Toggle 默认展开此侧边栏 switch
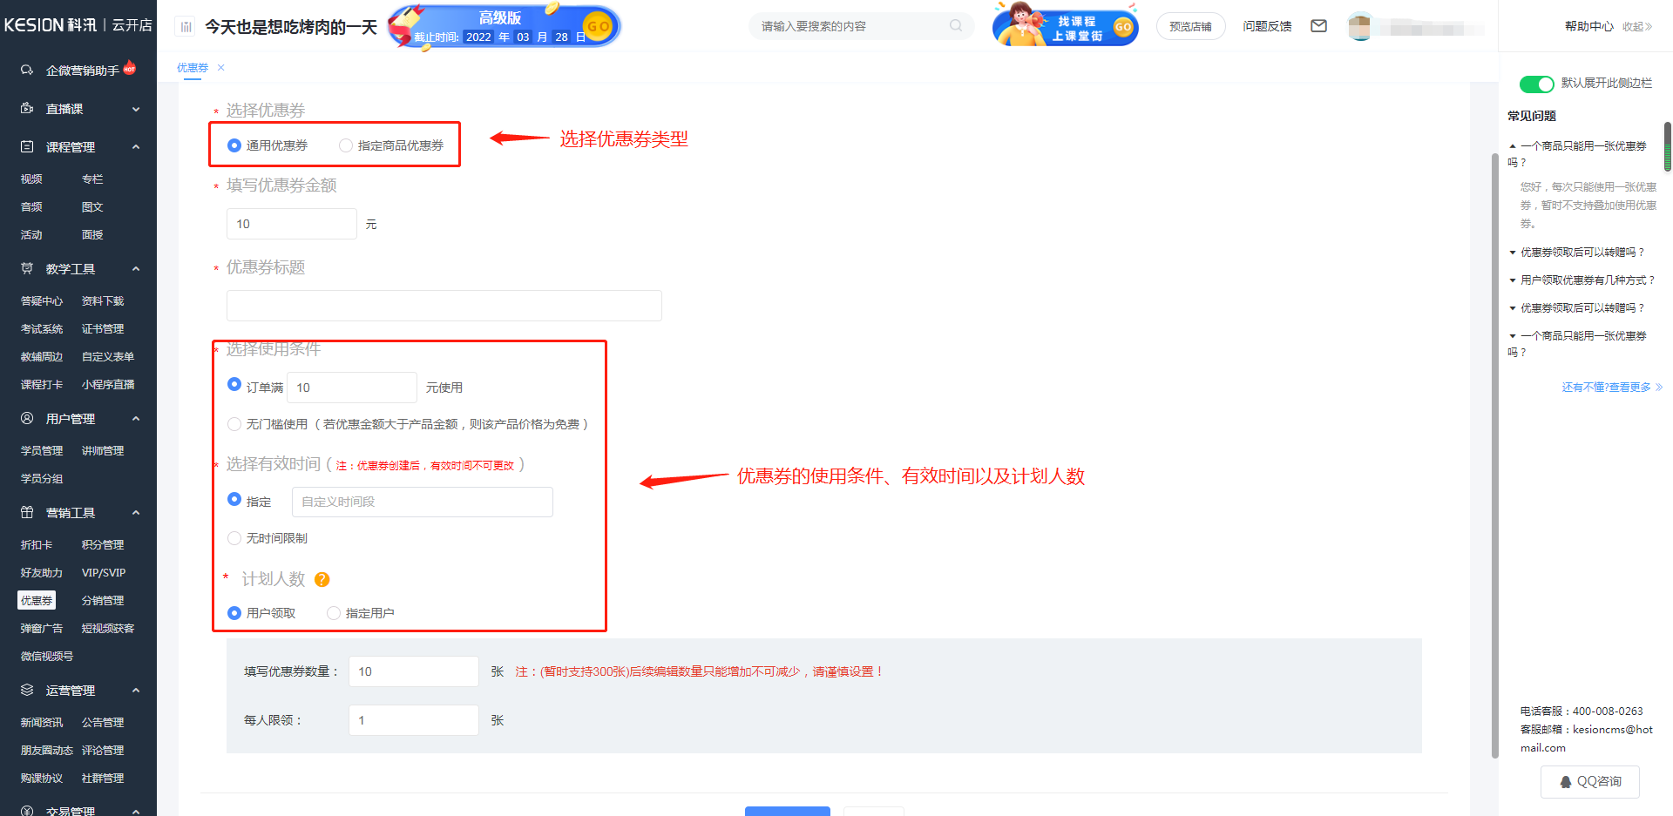Viewport: 1673px width, 816px height. pos(1536,84)
